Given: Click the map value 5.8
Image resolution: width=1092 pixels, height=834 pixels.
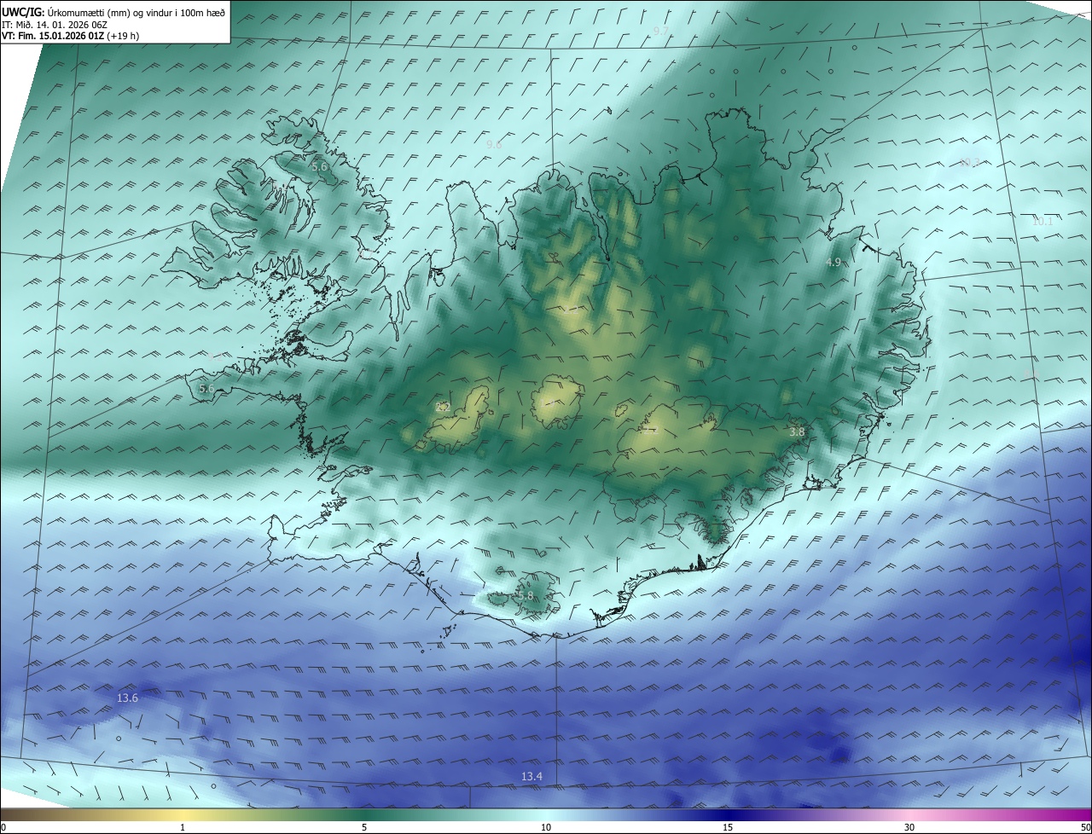Looking at the screenshot, I should [x=525, y=596].
